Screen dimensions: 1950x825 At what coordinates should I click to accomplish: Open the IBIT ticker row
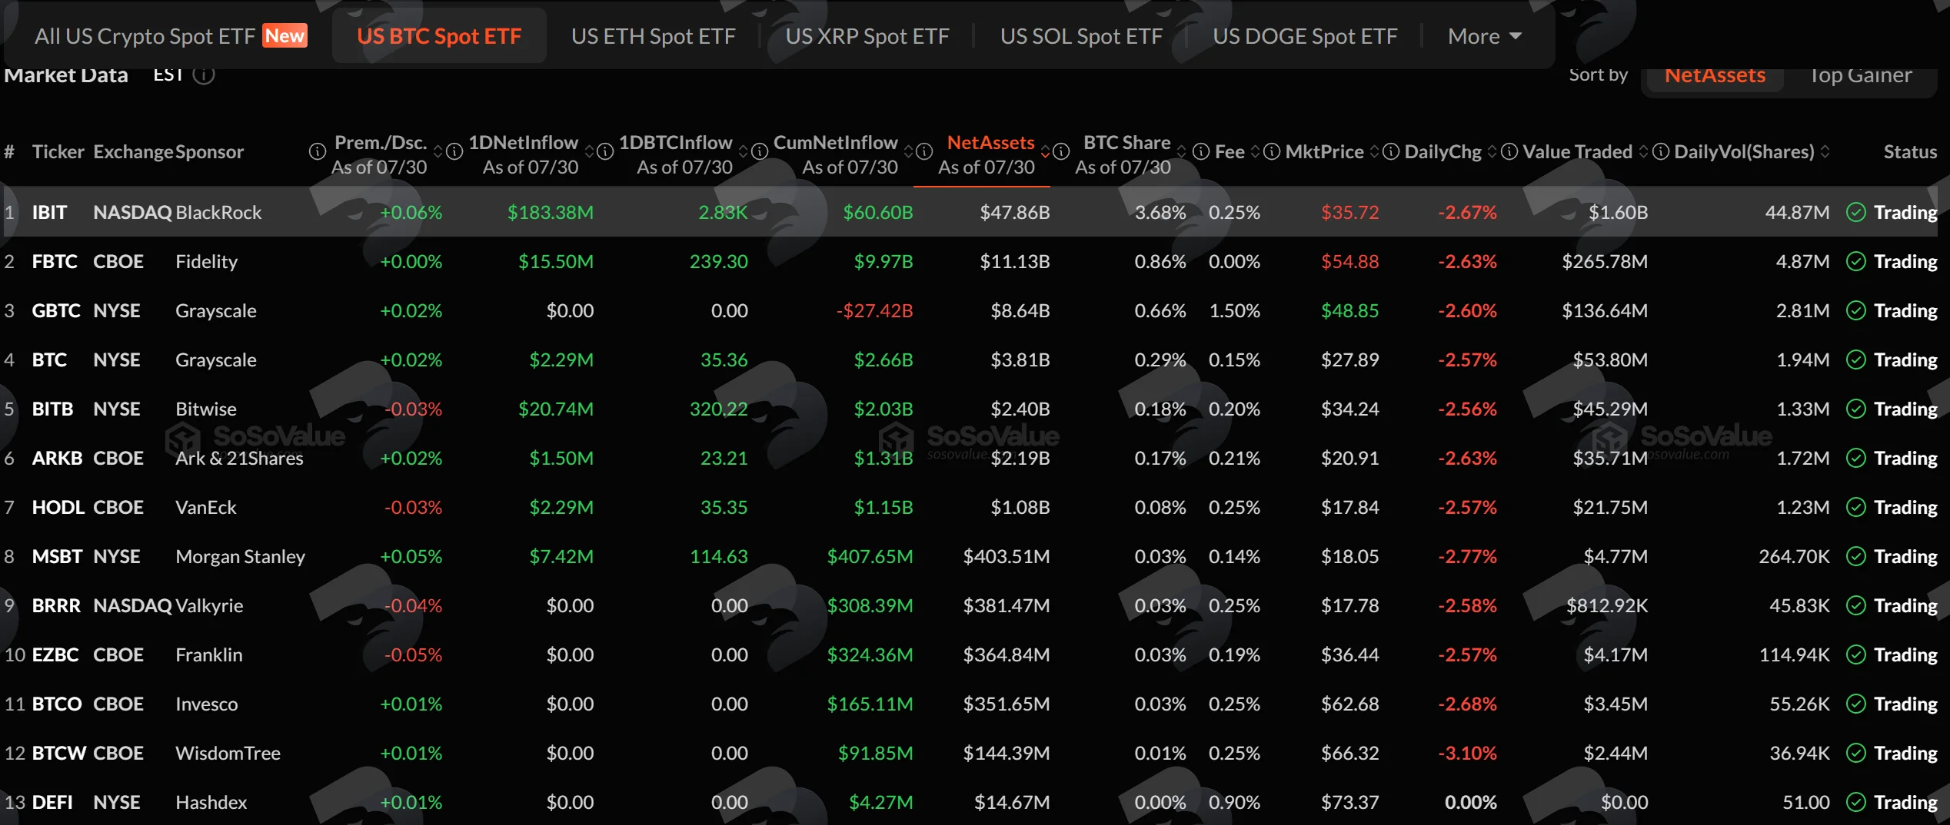pyautogui.click(x=49, y=212)
